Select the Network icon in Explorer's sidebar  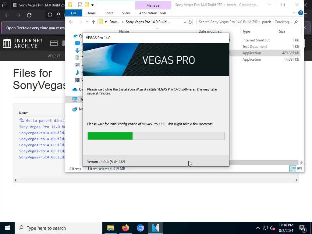click(x=75, y=109)
